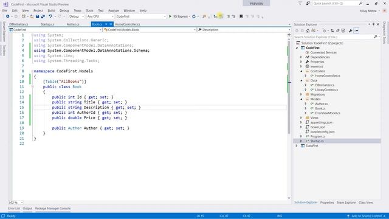
Task: Open the Any CPU platform dropdown
Action: coord(100,16)
